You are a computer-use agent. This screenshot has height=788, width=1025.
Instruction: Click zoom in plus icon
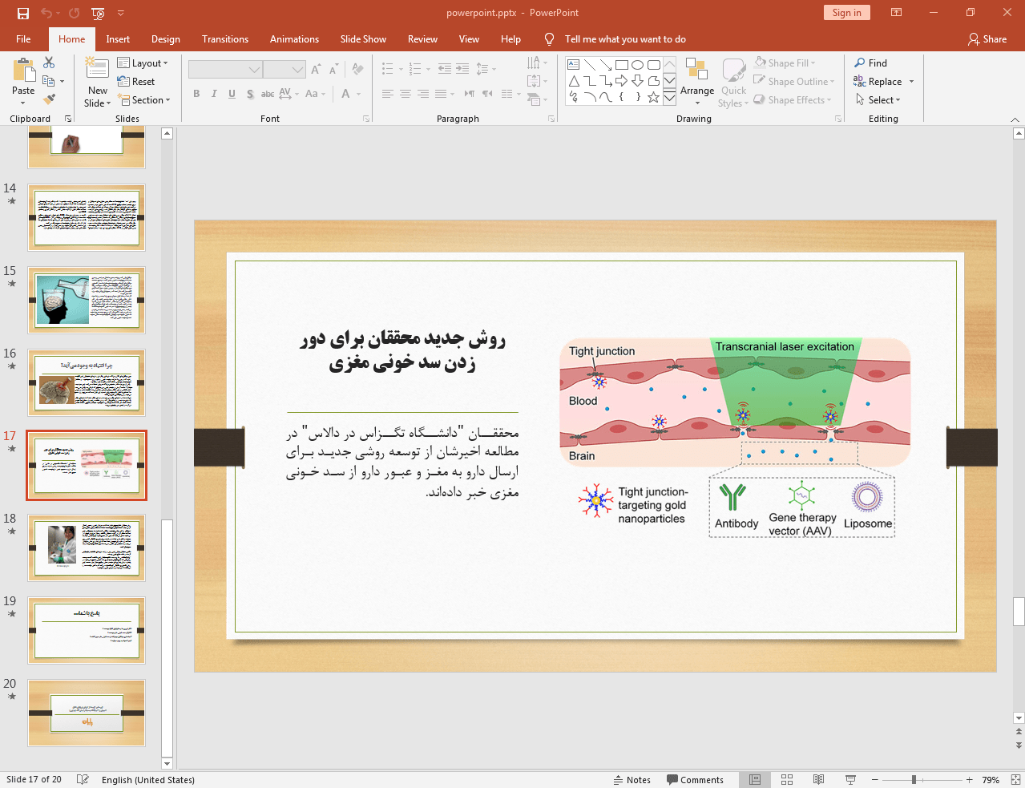tap(969, 779)
